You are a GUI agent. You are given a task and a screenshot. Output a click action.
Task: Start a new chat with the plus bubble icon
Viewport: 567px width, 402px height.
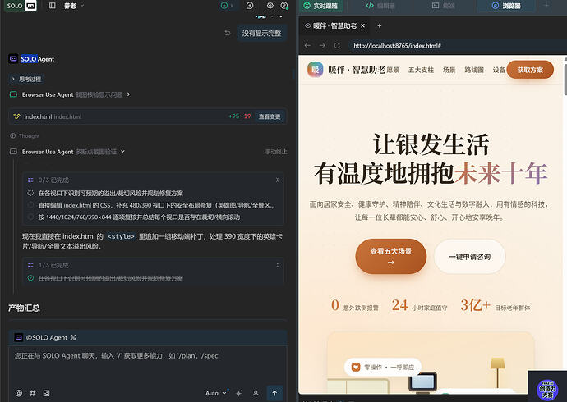pyautogui.click(x=250, y=6)
